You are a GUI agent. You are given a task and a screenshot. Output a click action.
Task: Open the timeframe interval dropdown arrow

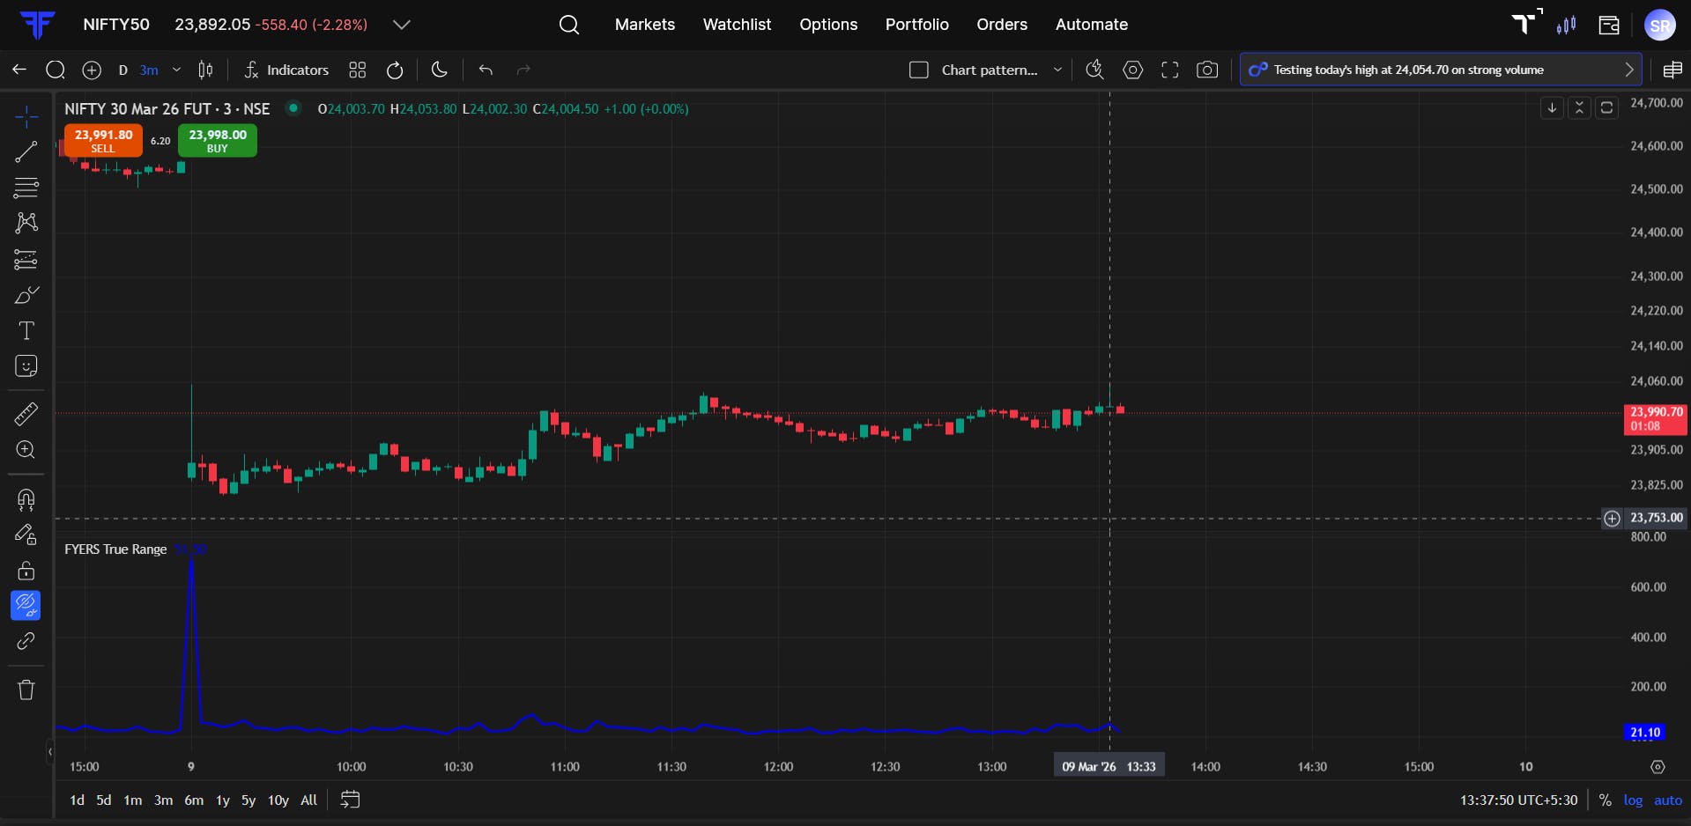click(x=176, y=70)
